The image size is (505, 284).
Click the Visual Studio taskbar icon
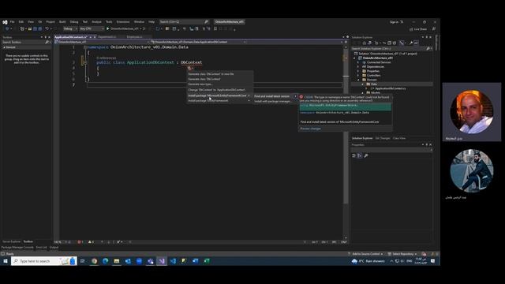pyautogui.click(x=162, y=261)
